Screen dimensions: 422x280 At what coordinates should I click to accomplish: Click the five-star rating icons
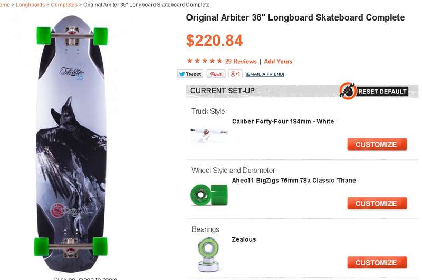[205, 61]
